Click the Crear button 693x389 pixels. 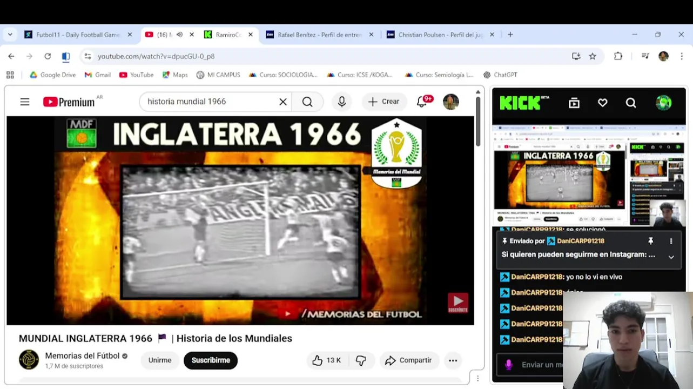coord(384,102)
